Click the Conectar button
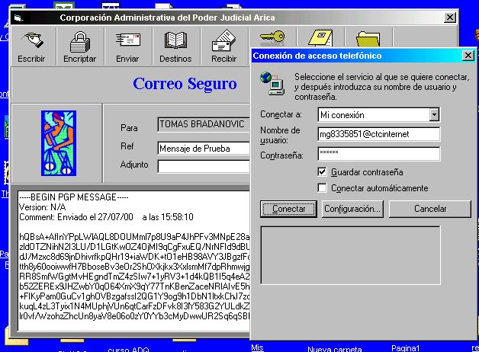The width and height of the screenshot is (479, 352). [289, 209]
